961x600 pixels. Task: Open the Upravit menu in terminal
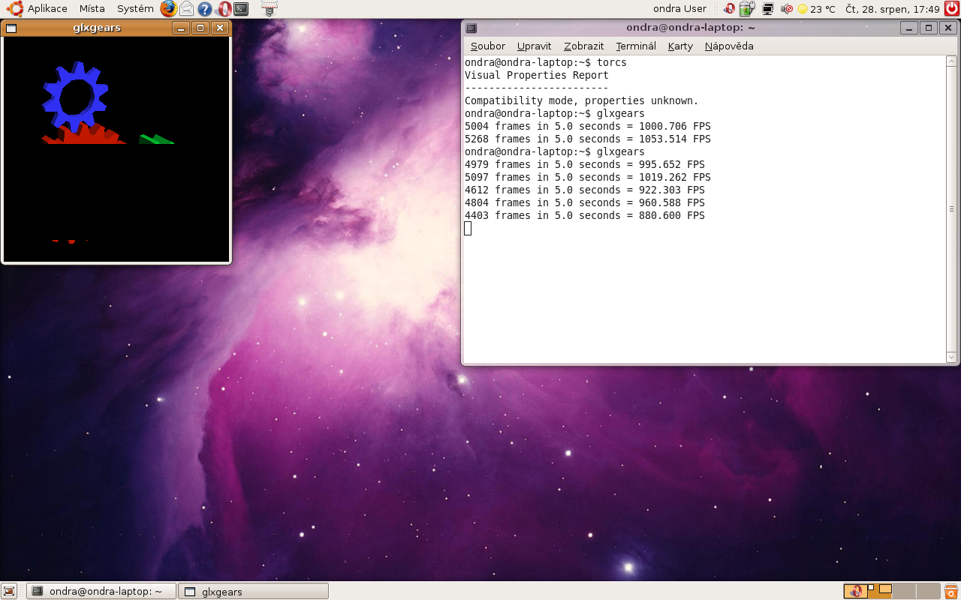[535, 46]
